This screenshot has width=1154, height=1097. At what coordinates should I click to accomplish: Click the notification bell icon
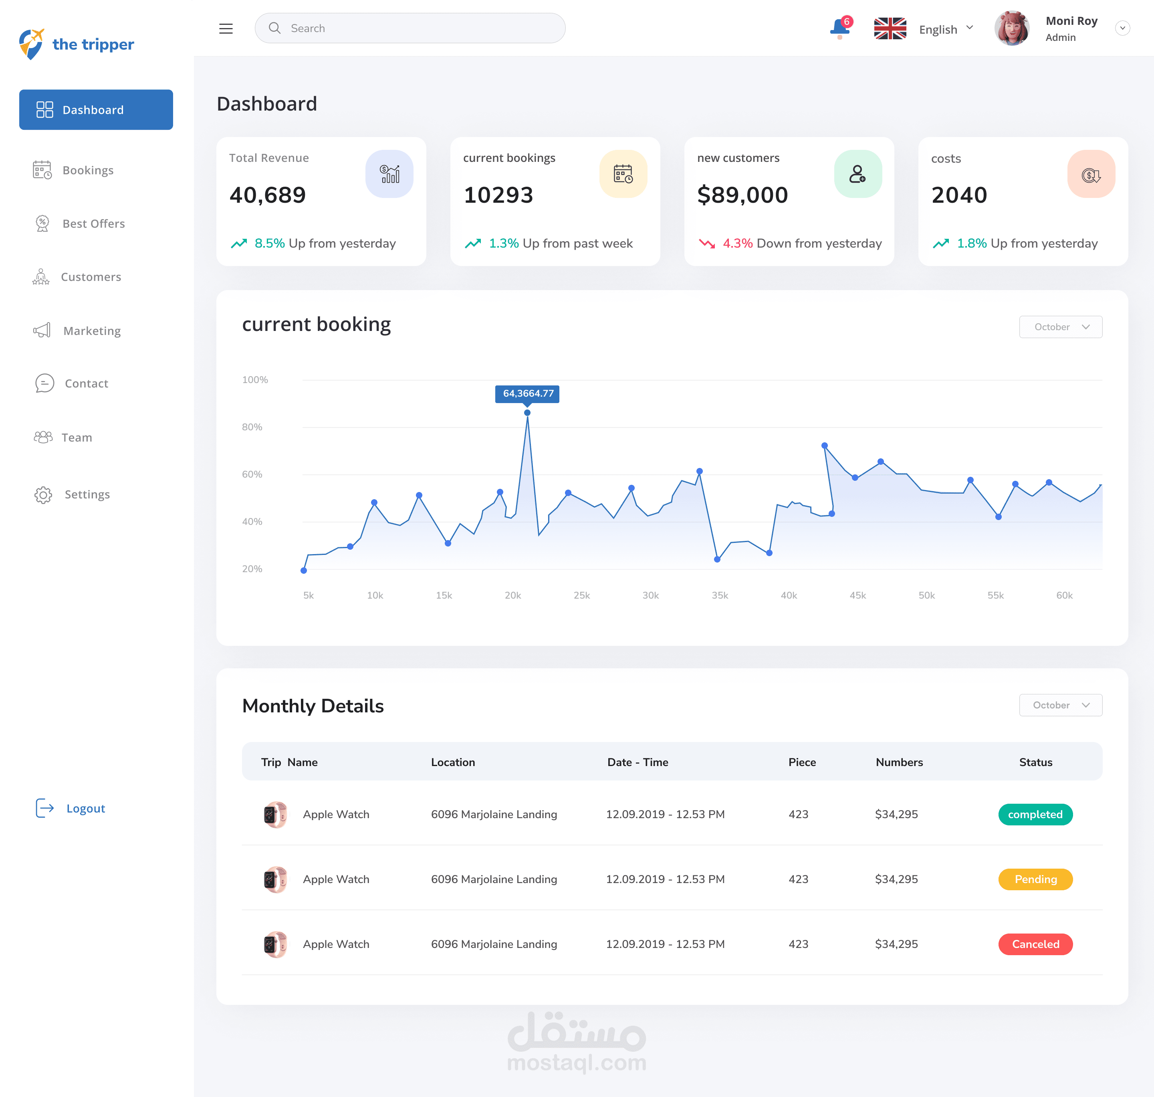pyautogui.click(x=839, y=28)
